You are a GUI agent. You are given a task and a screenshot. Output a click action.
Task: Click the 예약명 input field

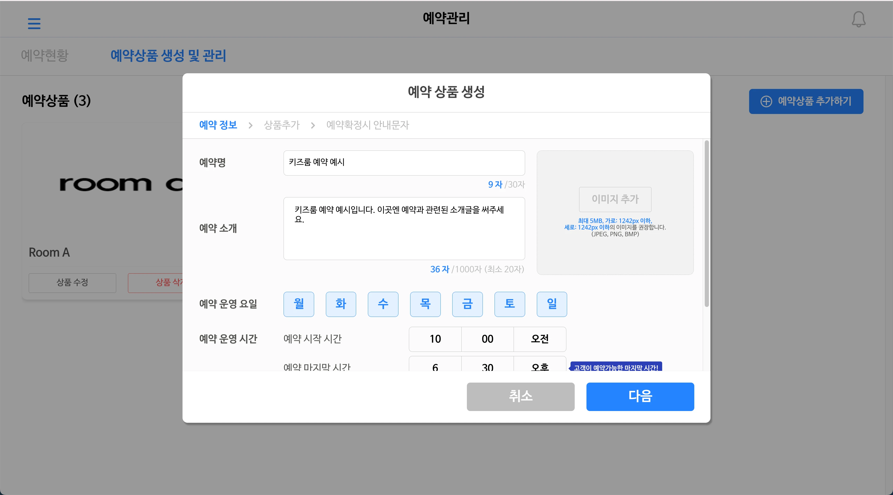pyautogui.click(x=404, y=163)
